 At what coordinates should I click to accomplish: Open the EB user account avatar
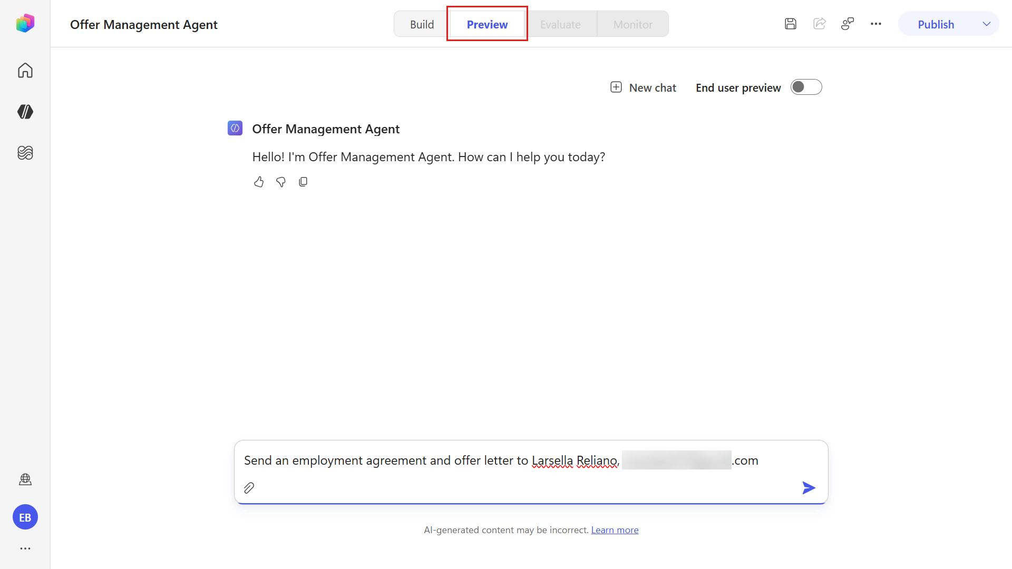(x=25, y=517)
